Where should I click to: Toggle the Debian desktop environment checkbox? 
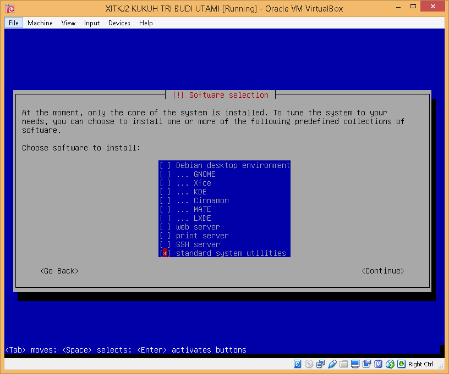pos(165,165)
